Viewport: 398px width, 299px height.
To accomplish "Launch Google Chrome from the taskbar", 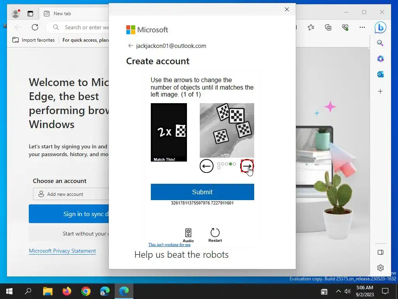I will (86, 291).
